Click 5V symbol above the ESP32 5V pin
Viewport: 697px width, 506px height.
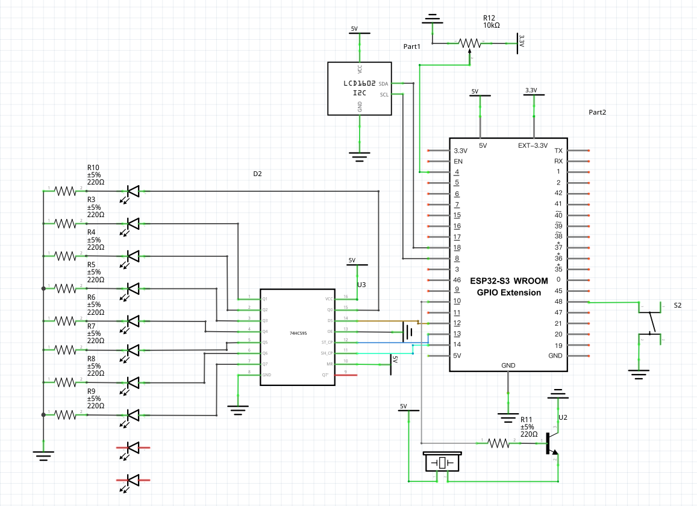coord(480,93)
